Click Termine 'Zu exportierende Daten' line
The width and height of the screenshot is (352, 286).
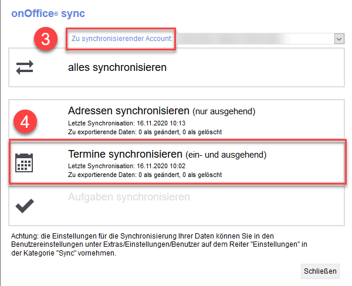point(144,175)
